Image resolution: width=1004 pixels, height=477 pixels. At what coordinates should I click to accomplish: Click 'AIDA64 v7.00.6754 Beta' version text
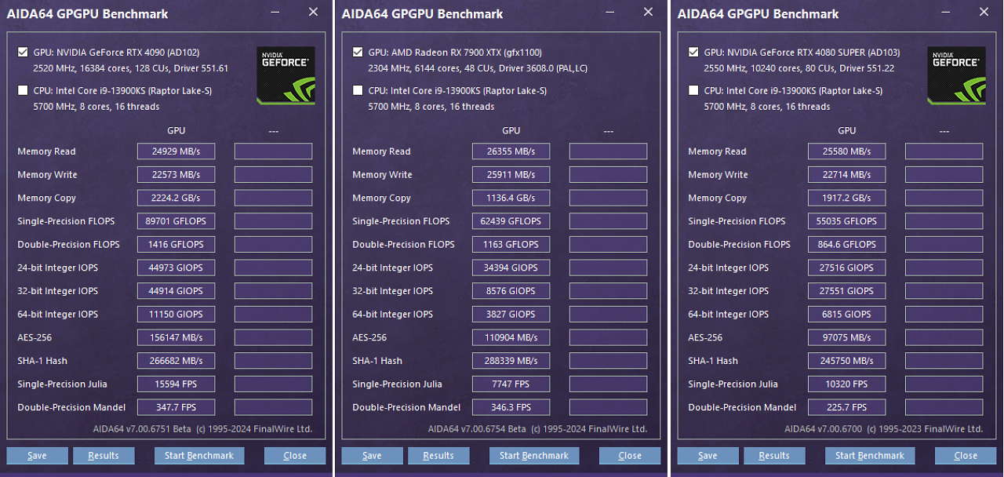(477, 429)
